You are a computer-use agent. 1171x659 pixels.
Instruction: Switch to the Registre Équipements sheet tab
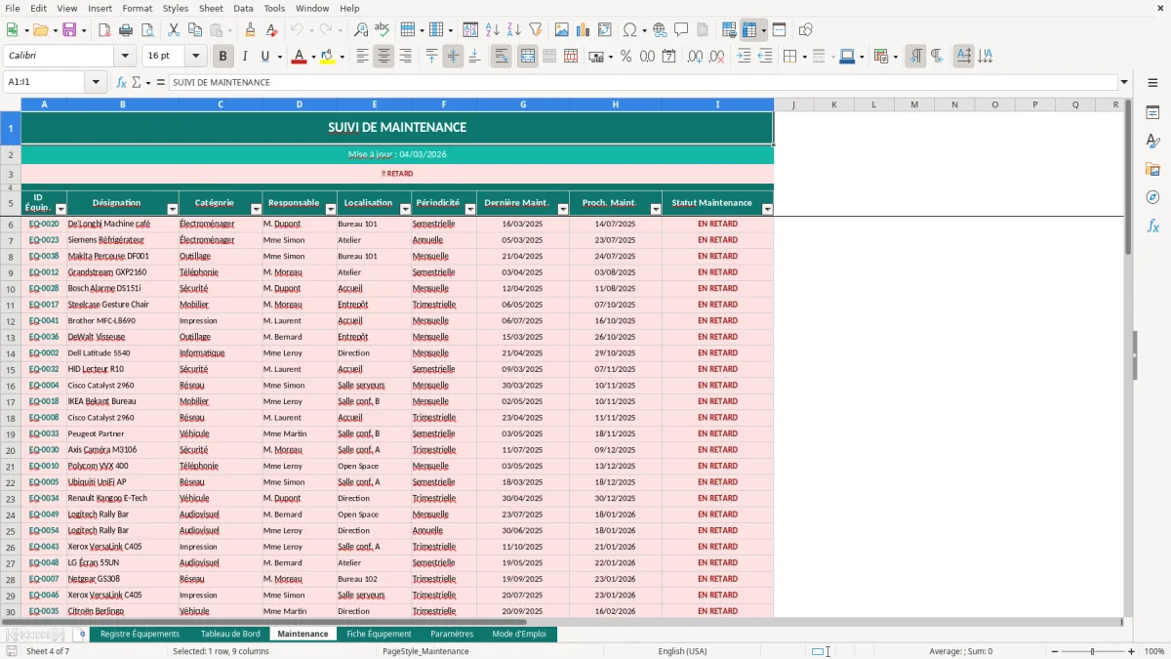141,634
